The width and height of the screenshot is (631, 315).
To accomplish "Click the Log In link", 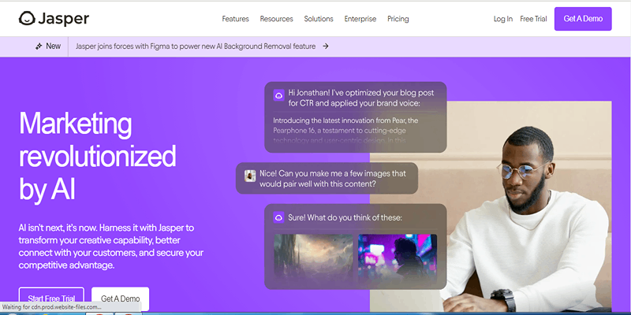I will pos(503,19).
